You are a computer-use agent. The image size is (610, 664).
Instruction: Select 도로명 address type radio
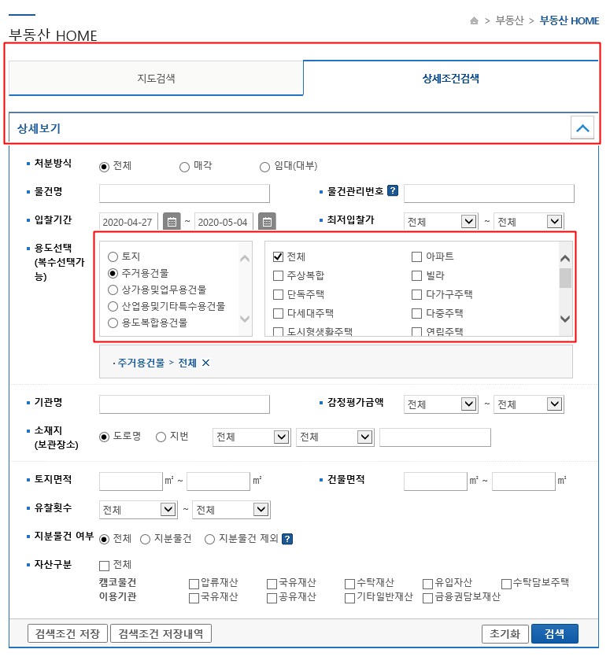104,437
